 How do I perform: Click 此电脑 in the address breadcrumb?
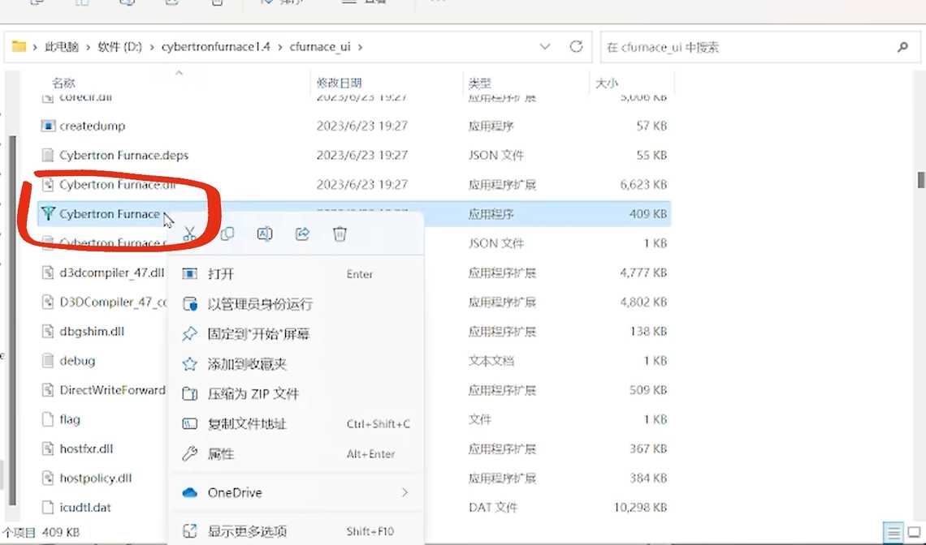(x=62, y=46)
